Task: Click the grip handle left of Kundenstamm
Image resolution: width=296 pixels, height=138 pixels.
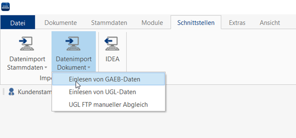Action: (4, 92)
